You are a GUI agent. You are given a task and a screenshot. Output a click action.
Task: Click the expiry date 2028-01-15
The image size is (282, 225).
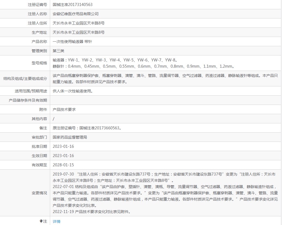pos(63,165)
